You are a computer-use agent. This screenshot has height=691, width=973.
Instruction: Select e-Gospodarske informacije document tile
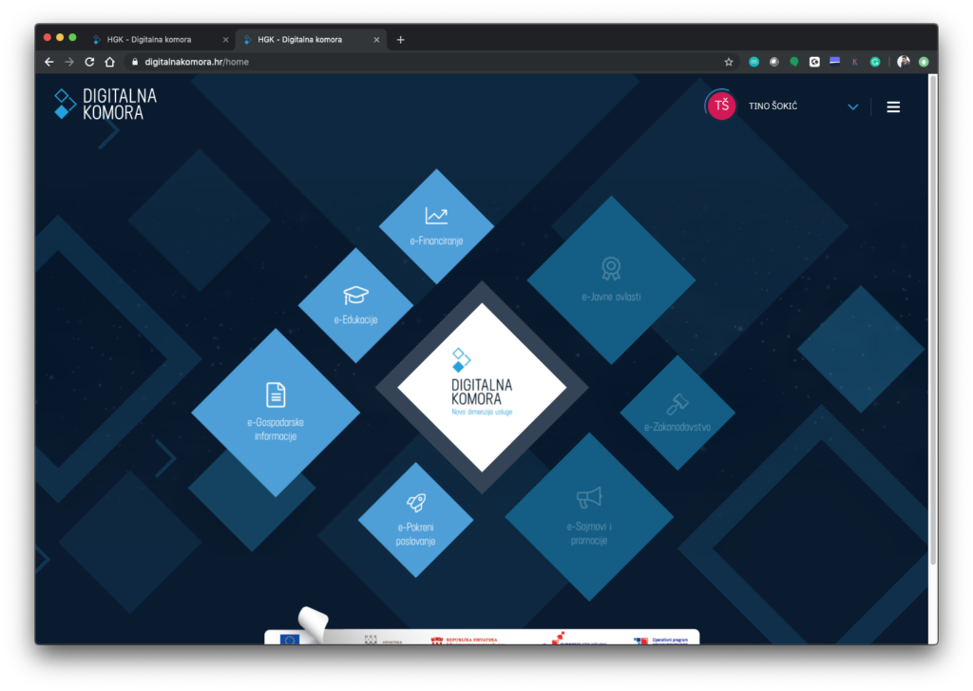click(276, 412)
